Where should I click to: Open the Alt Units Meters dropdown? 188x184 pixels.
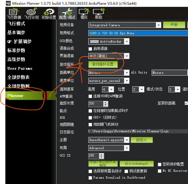170,73
